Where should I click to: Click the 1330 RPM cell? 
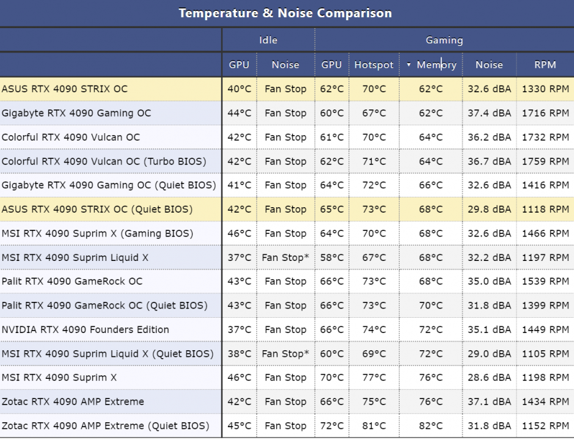pos(545,89)
